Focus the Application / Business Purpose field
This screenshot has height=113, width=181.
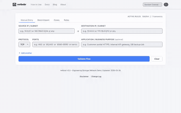coord(122,44)
